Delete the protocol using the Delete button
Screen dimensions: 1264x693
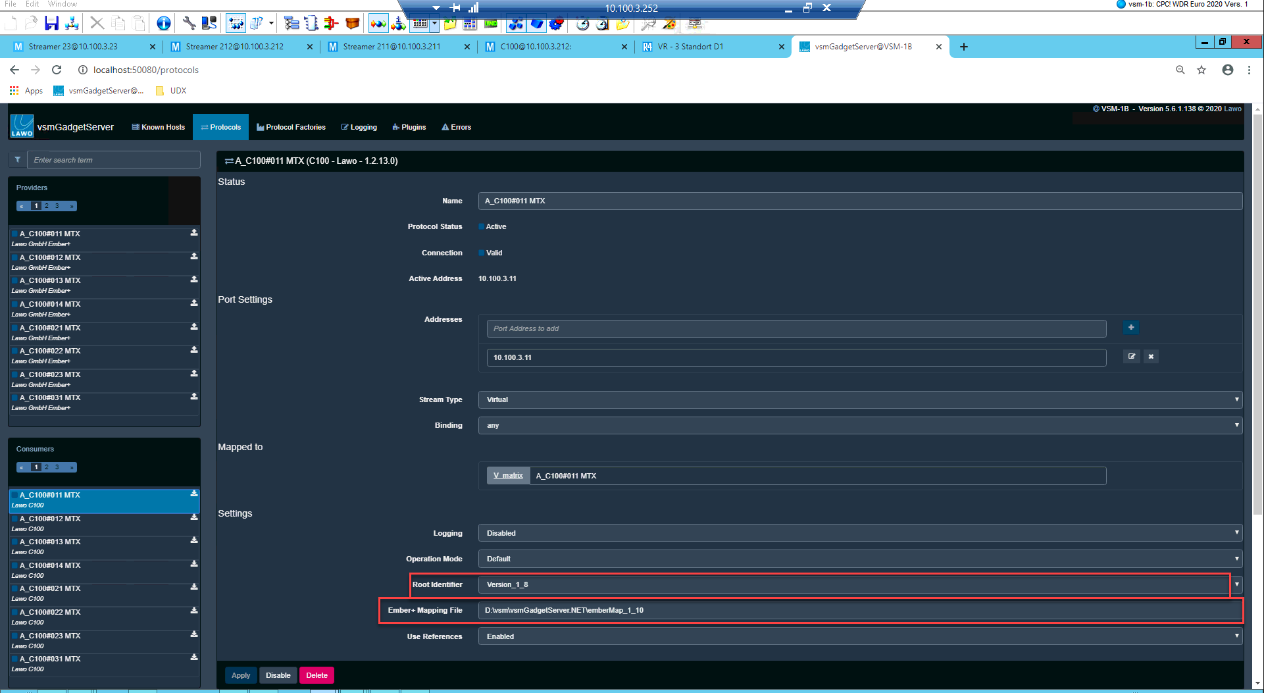(316, 675)
